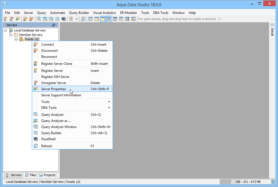The width and height of the screenshot is (278, 187).
Task: Open the DBA Tools menu in menu bar
Action: pyautogui.click(x=161, y=13)
